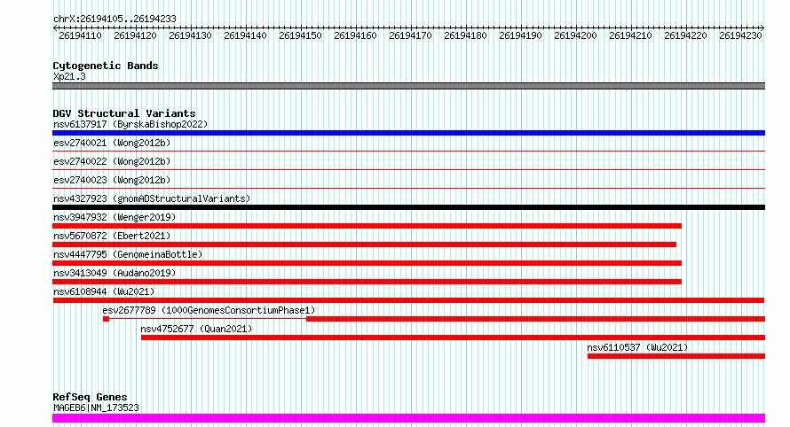Open nsv3947932 (Wenger2019) label
Screen dimensions: 790x427
115,217
